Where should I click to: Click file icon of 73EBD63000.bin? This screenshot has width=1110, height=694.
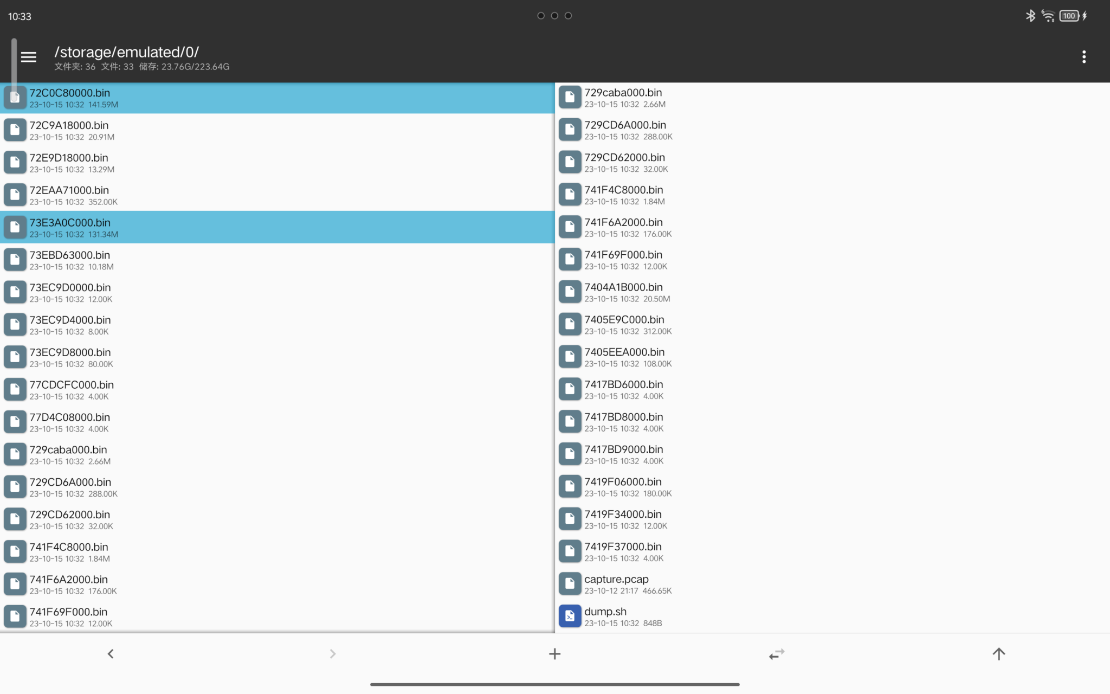point(15,260)
